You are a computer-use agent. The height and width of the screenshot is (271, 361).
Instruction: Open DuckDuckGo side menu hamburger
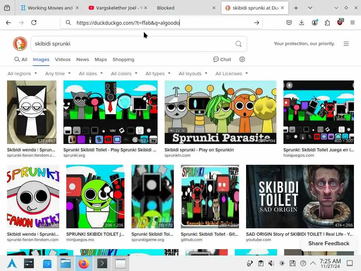(346, 44)
